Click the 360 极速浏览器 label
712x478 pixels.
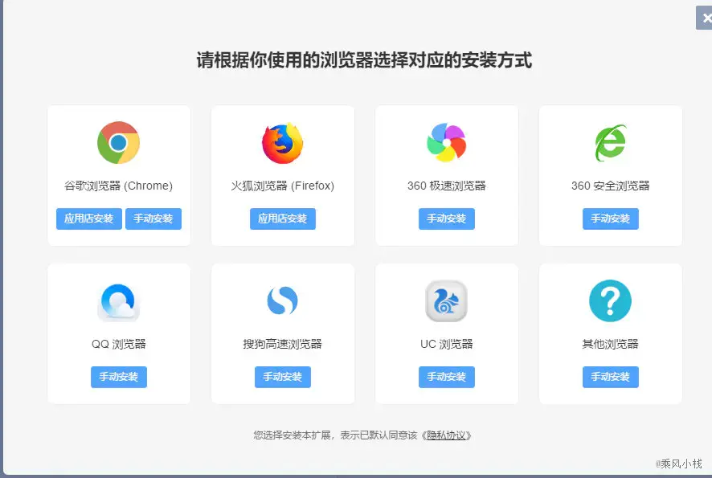click(446, 186)
